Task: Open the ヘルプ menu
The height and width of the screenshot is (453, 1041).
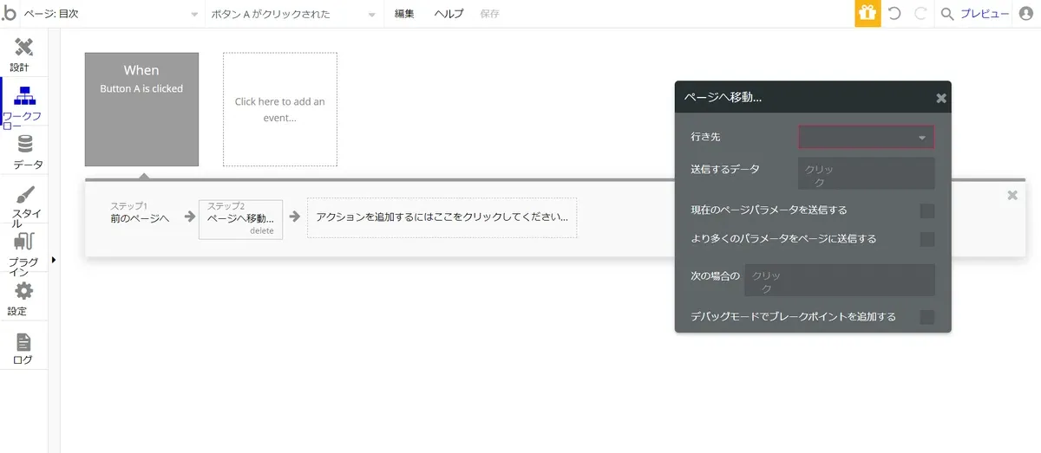Action: pos(448,14)
